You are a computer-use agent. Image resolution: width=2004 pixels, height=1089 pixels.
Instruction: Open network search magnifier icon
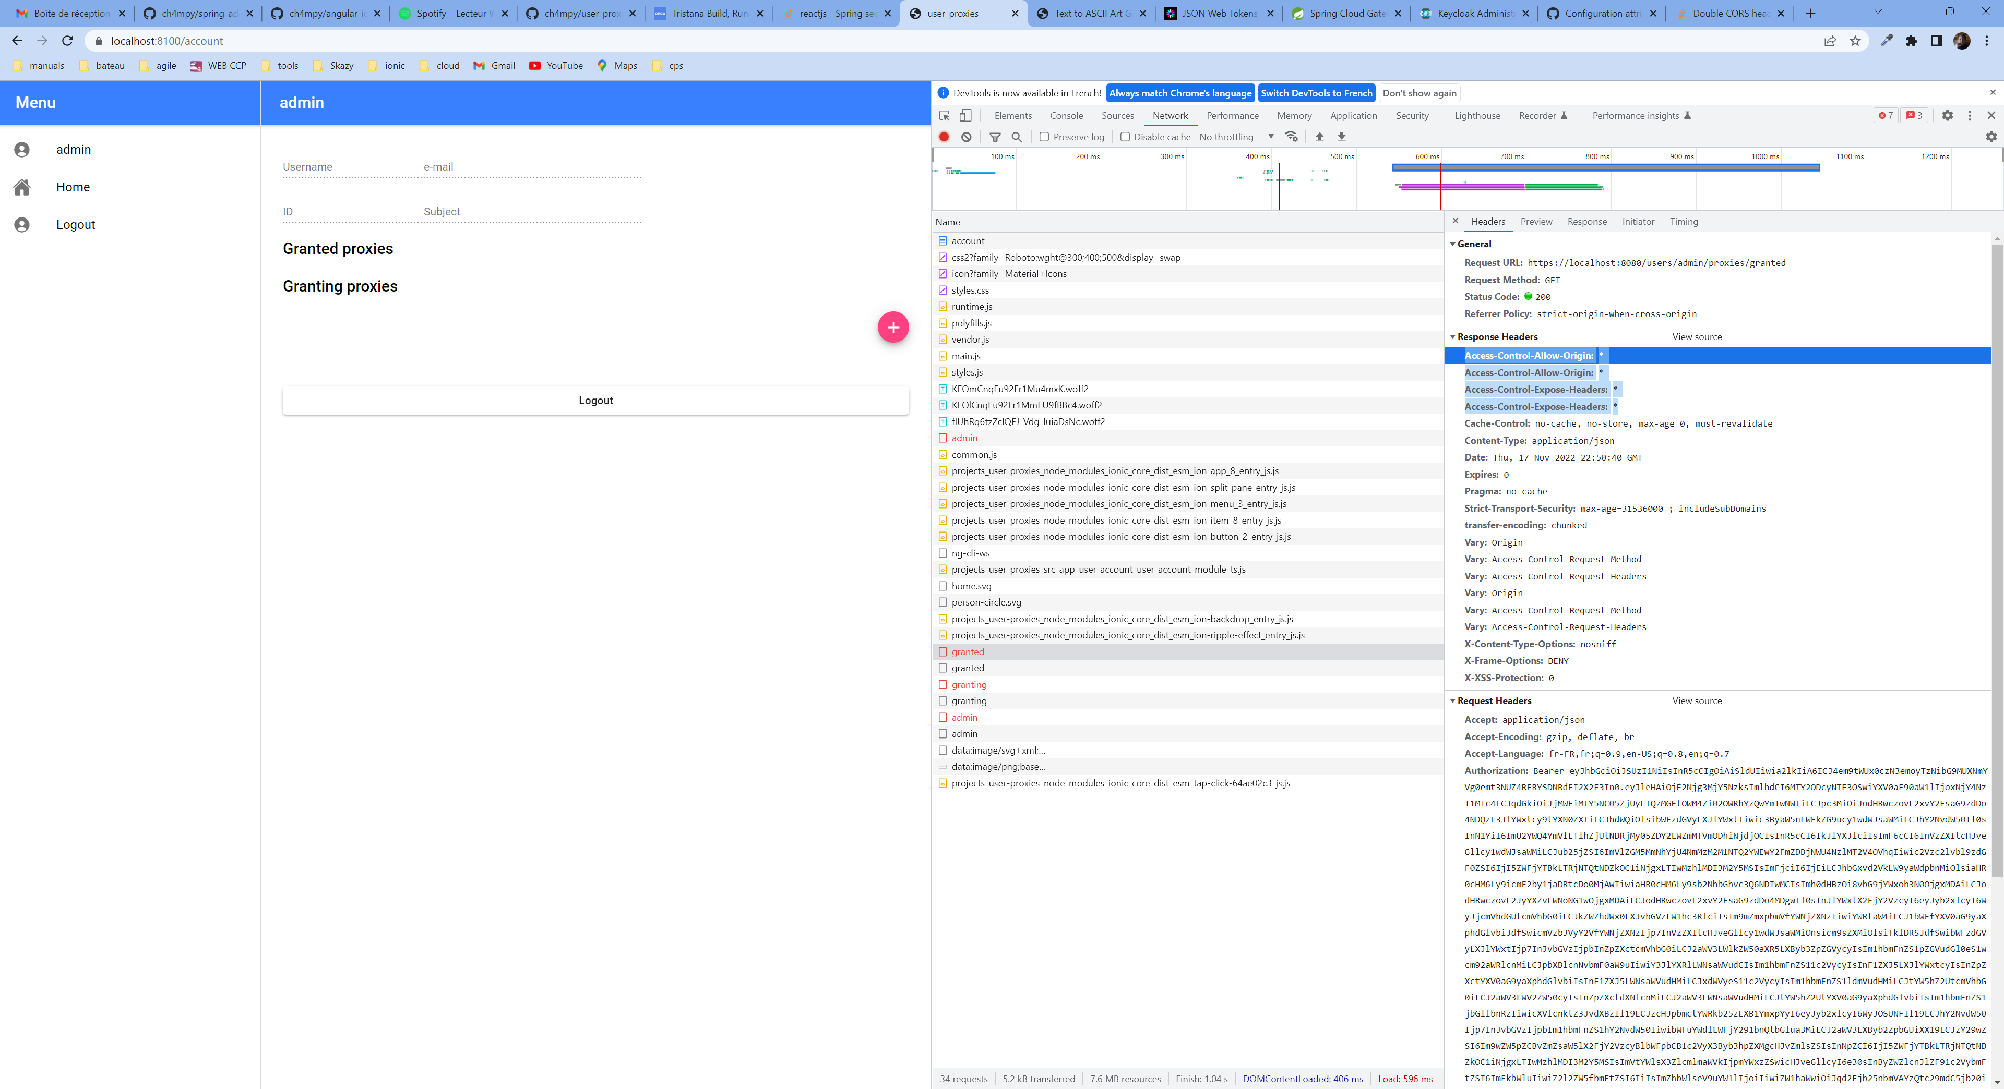pyautogui.click(x=1017, y=137)
